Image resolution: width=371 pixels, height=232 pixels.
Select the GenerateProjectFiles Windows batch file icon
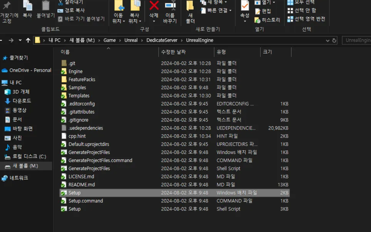click(x=64, y=152)
